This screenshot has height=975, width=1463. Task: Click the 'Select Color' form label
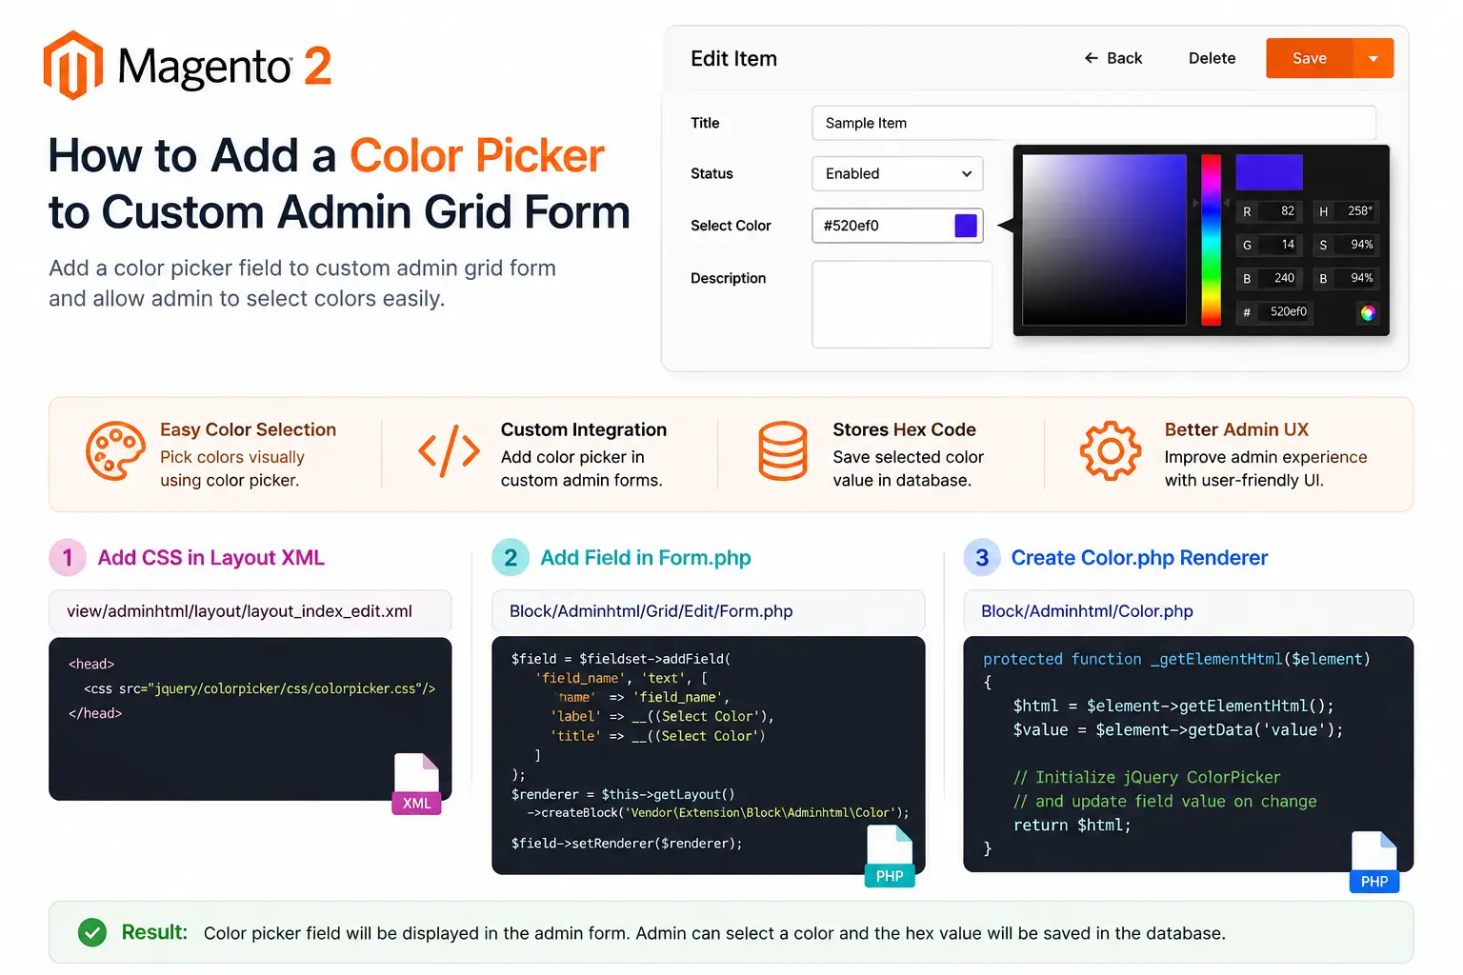pyautogui.click(x=731, y=226)
